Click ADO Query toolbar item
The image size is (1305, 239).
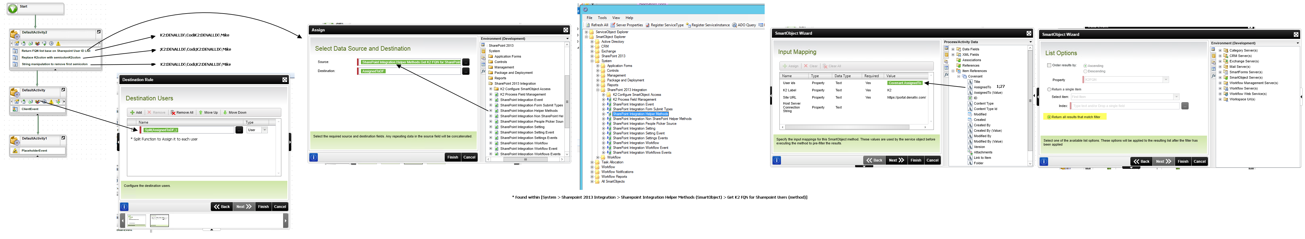(x=744, y=25)
